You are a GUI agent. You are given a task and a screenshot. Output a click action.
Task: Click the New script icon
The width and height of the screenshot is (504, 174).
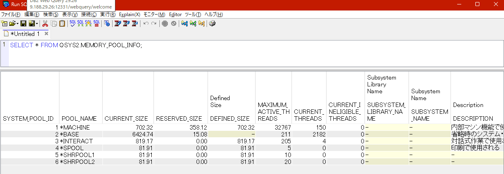point(4,23)
